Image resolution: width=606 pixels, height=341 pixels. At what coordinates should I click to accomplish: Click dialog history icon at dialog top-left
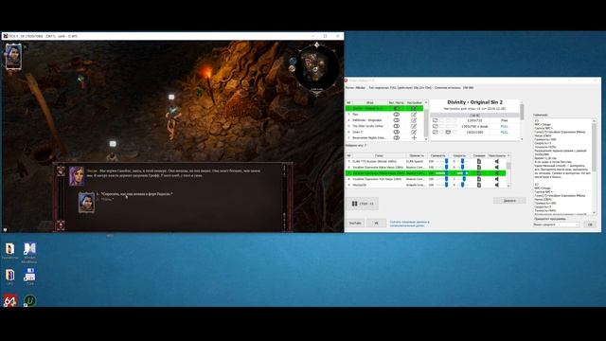(61, 170)
